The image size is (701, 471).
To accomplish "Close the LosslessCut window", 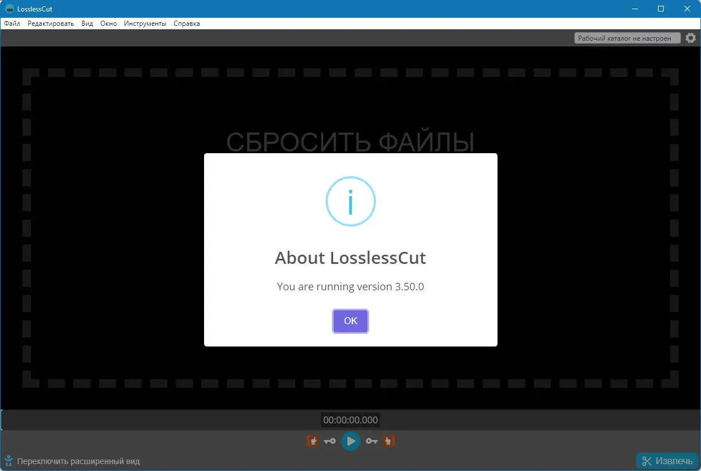I will coord(687,9).
